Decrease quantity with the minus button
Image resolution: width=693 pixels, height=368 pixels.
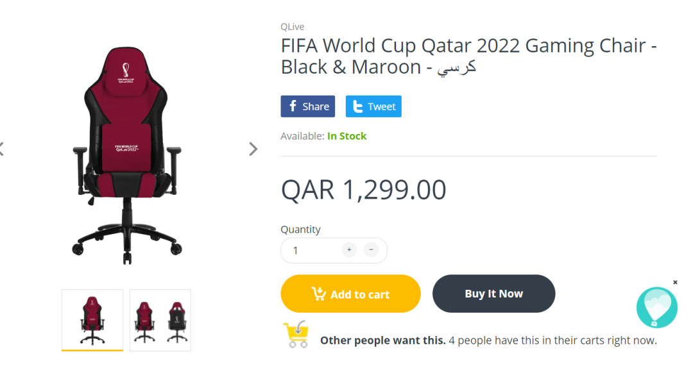(371, 250)
